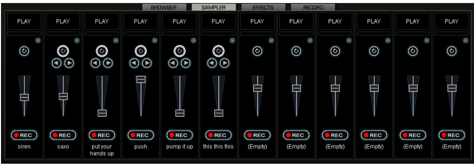474x164 pixels.
Task: Click the progress bar under push PLAY
Action: (x=141, y=33)
